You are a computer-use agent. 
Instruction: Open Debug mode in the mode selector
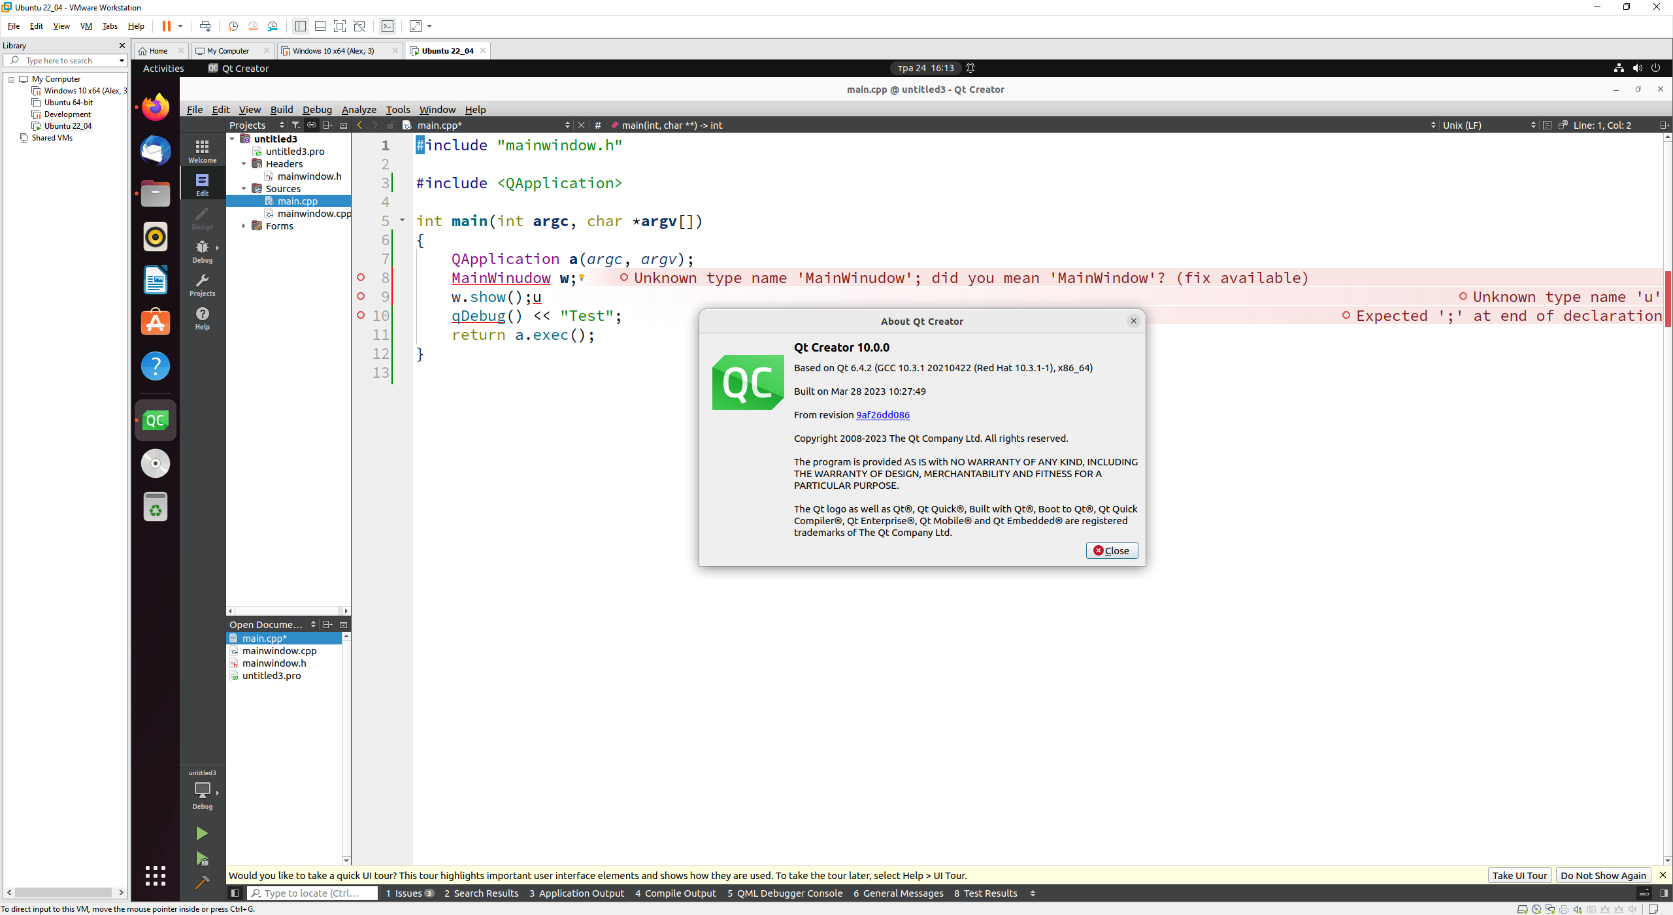click(202, 251)
